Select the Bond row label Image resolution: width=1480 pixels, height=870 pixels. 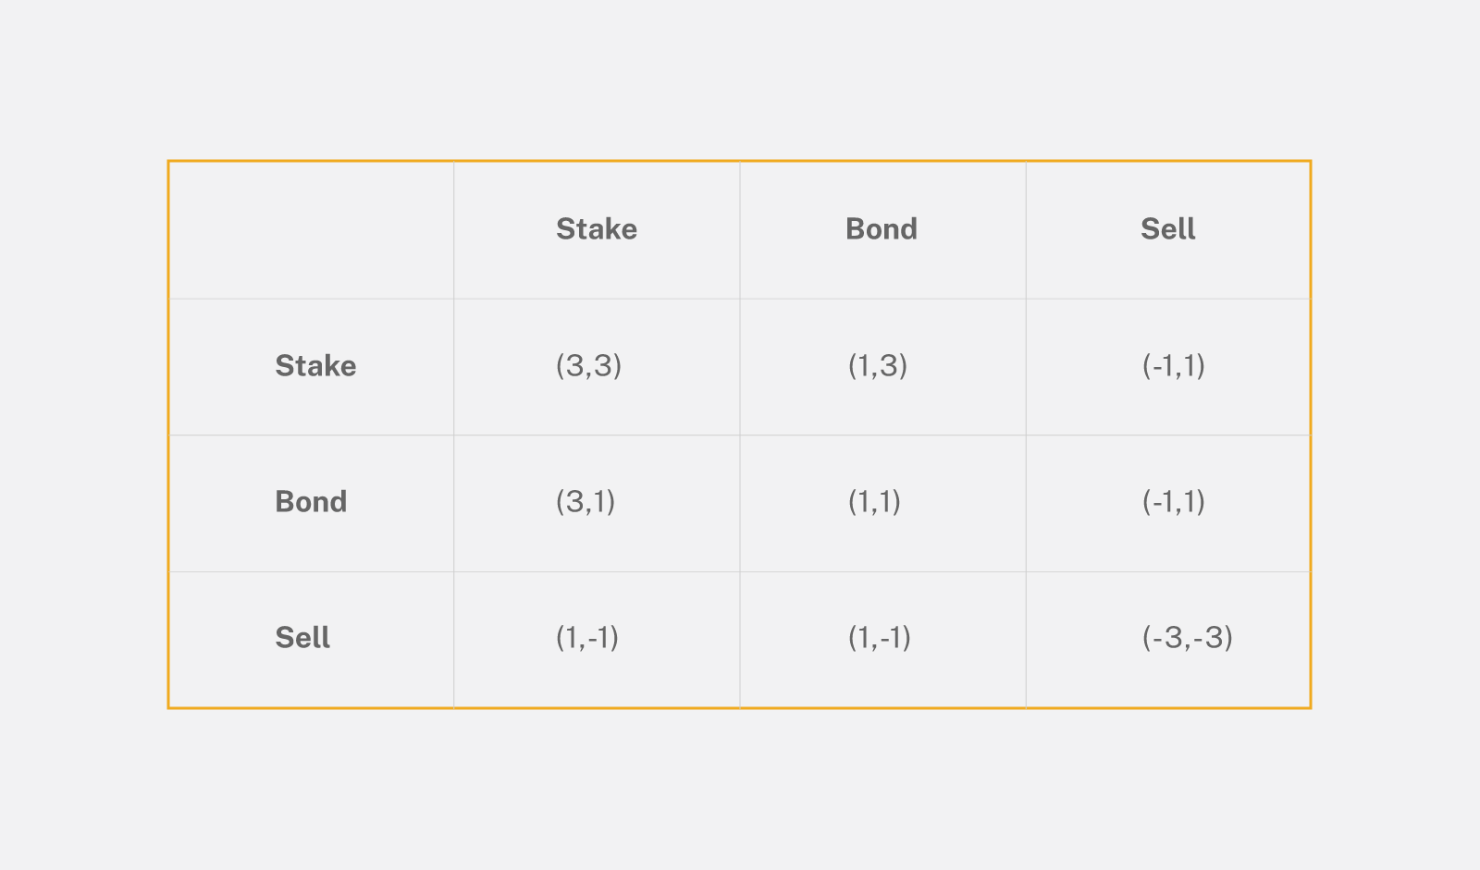click(x=311, y=502)
